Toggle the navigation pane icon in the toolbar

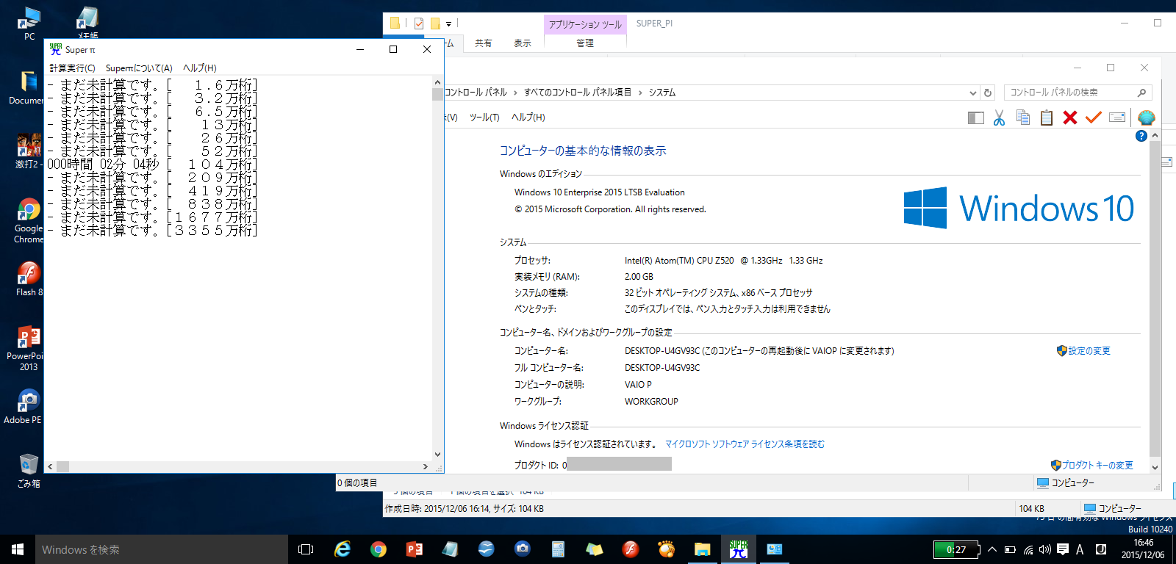click(976, 117)
